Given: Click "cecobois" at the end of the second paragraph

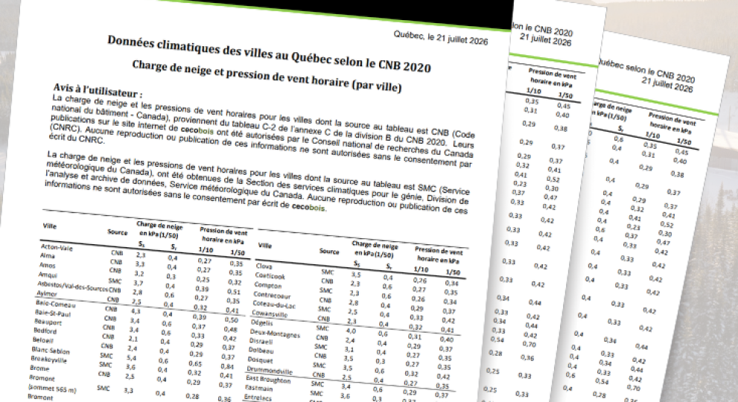Looking at the screenshot, I should (308, 207).
